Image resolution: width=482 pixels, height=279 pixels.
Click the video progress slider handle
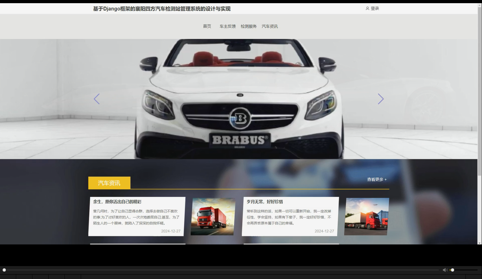4,270
